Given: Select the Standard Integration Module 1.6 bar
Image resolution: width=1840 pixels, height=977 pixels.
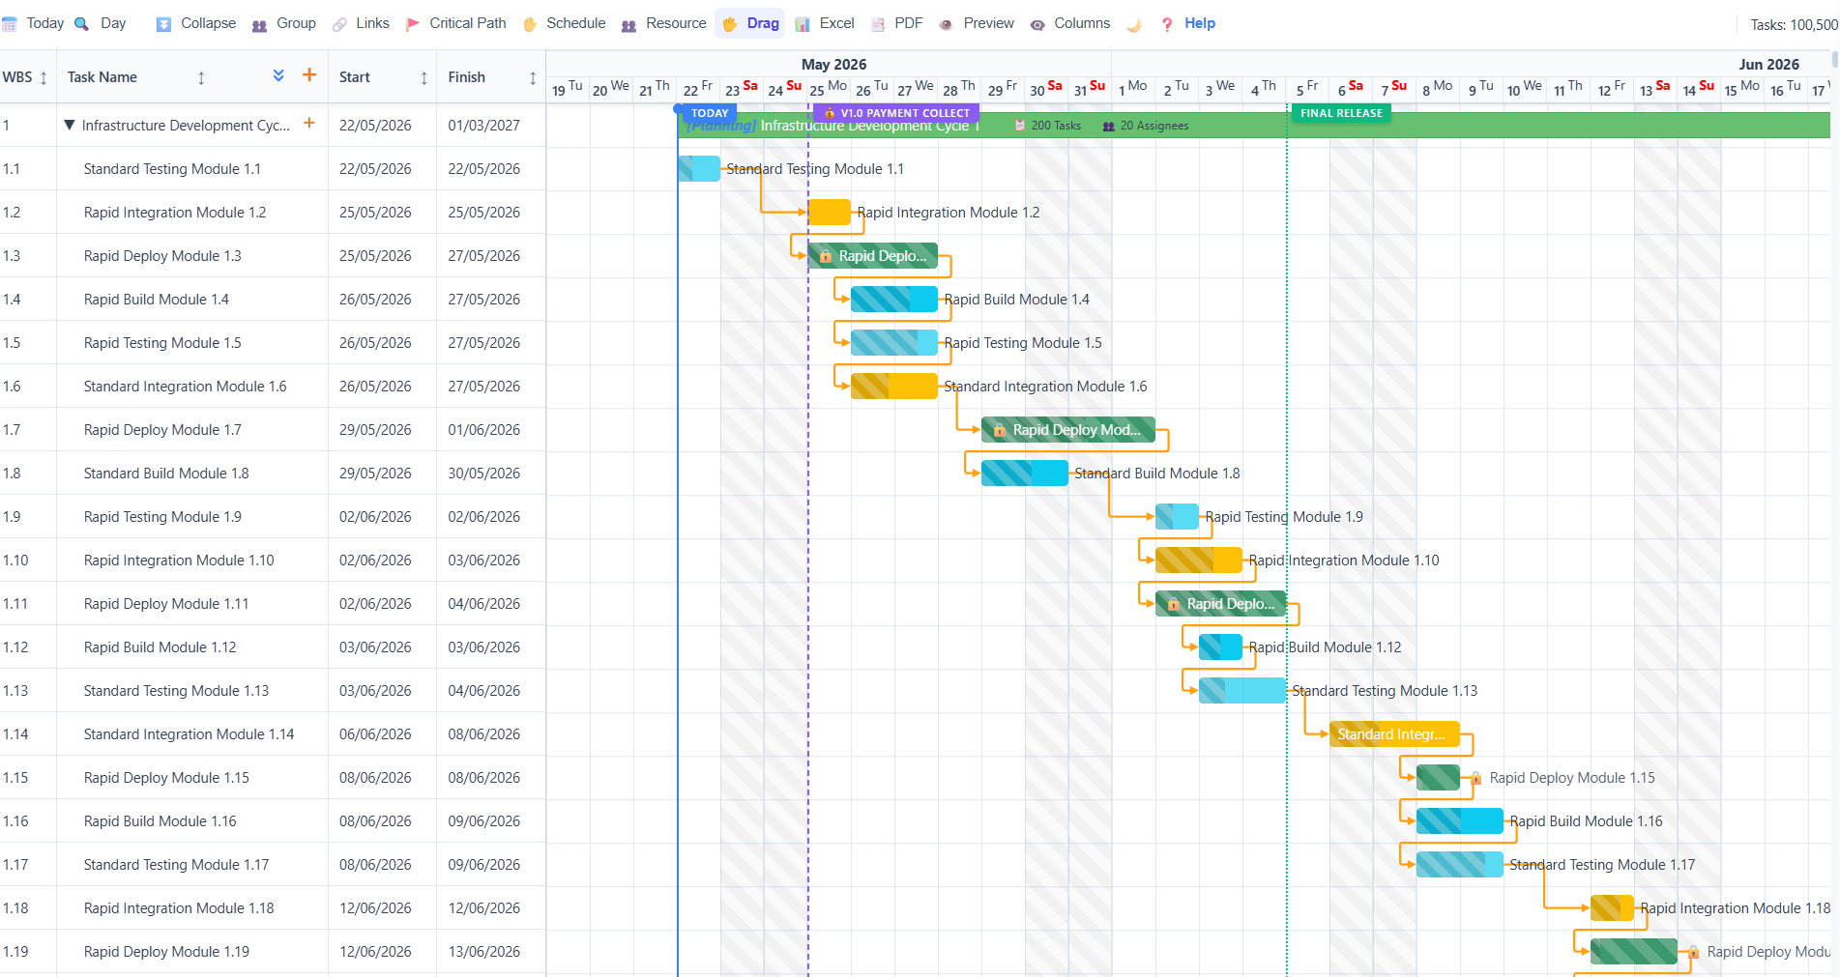Looking at the screenshot, I should 893,387.
